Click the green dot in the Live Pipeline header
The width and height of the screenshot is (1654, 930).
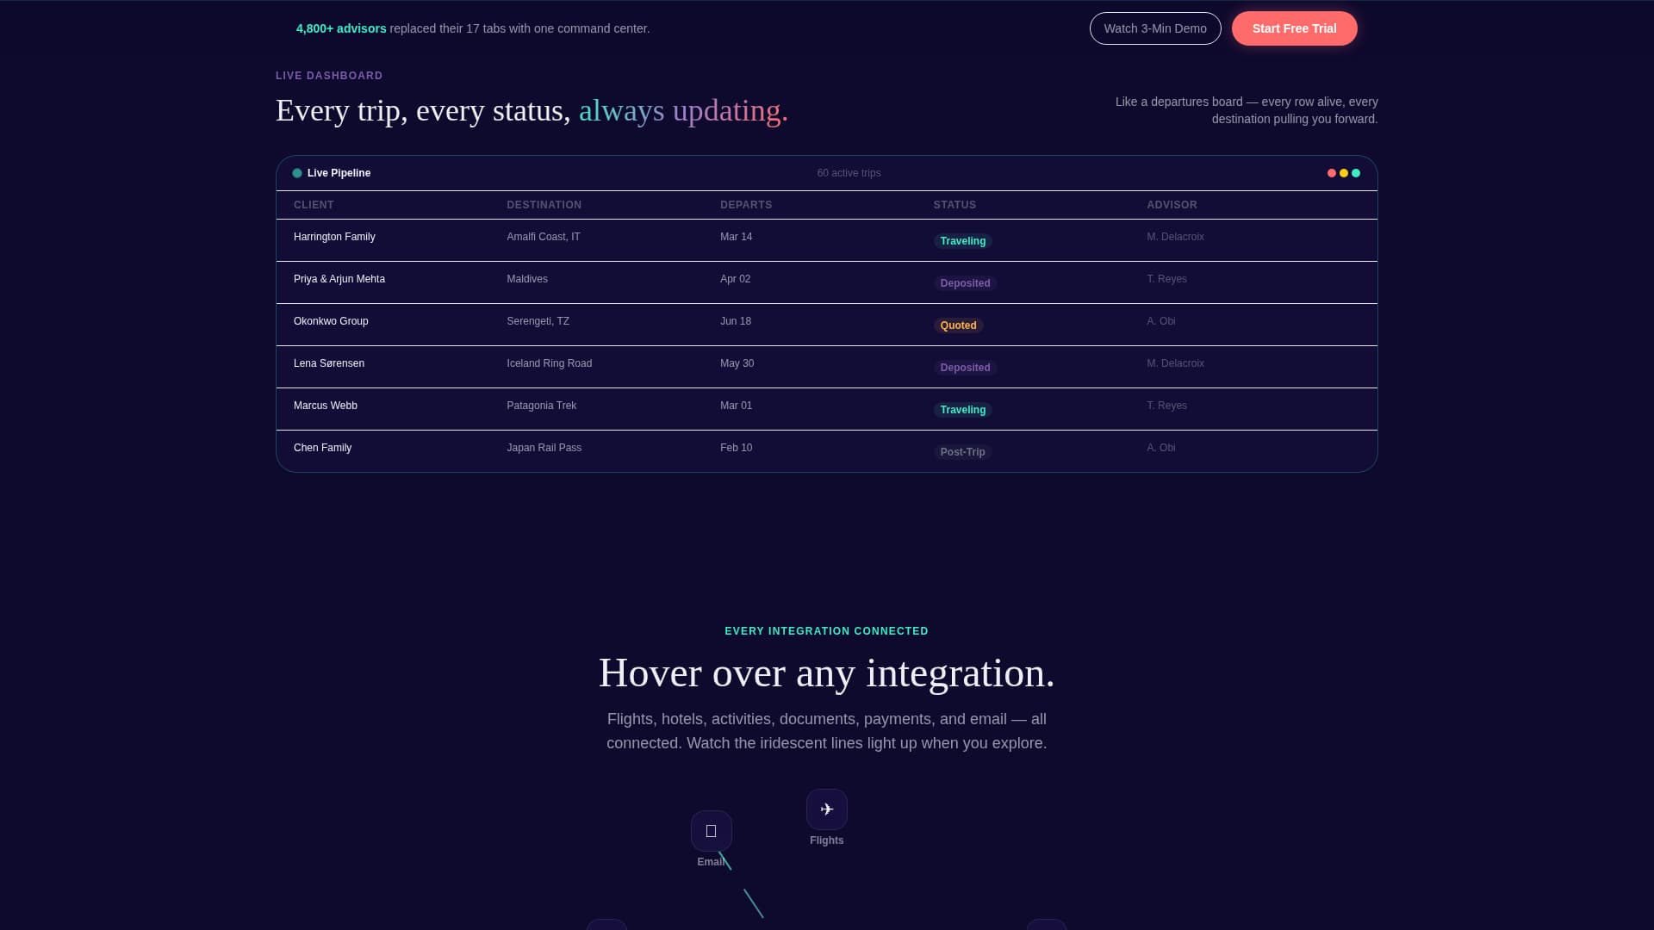1355,172
